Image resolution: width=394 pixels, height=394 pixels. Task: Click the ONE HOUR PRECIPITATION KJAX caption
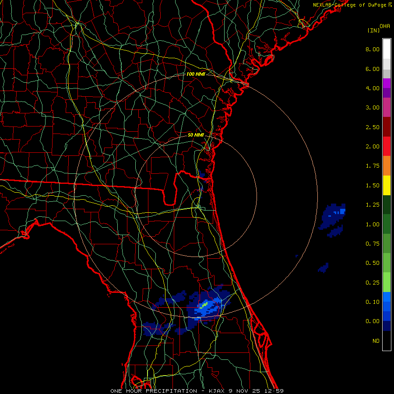click(197, 391)
